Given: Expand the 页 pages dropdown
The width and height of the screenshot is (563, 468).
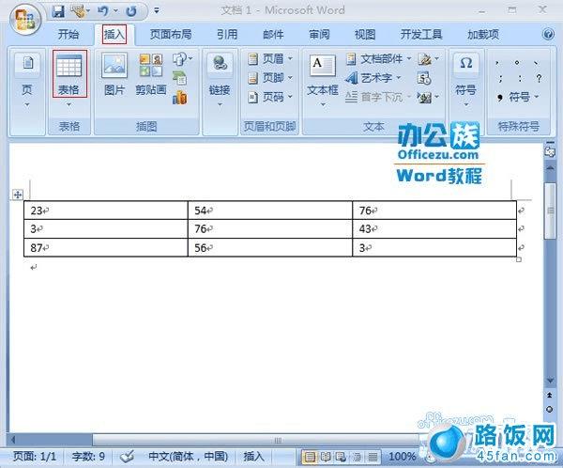Looking at the screenshot, I should (x=27, y=105).
